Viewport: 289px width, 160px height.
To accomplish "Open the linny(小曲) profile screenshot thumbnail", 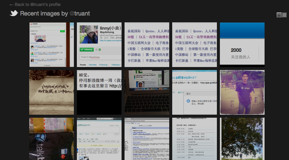I will [x=99, y=45].
